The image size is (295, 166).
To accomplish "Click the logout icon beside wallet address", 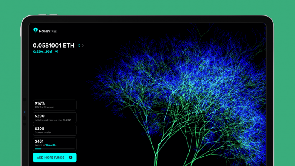I will coord(56,51).
